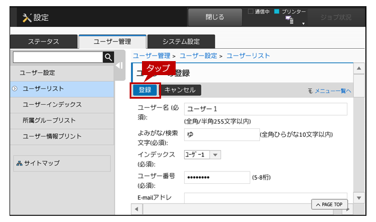Click the ユーザー設定 breadcrumb link
Screen dimensions: 376x222
(x=198, y=56)
